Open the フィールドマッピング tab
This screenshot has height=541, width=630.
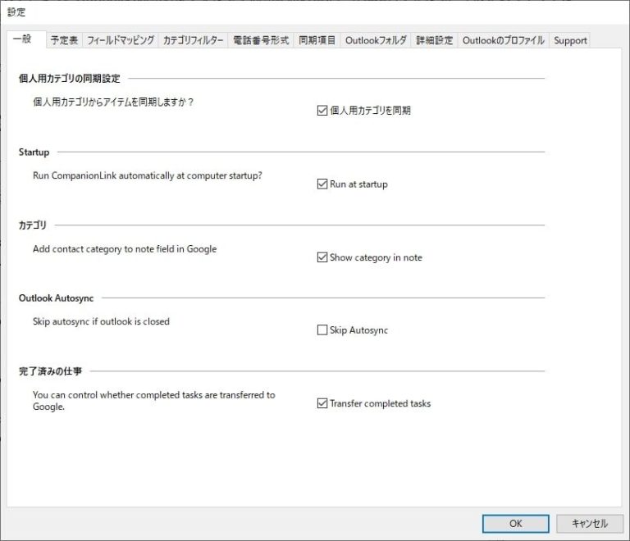[x=121, y=40]
